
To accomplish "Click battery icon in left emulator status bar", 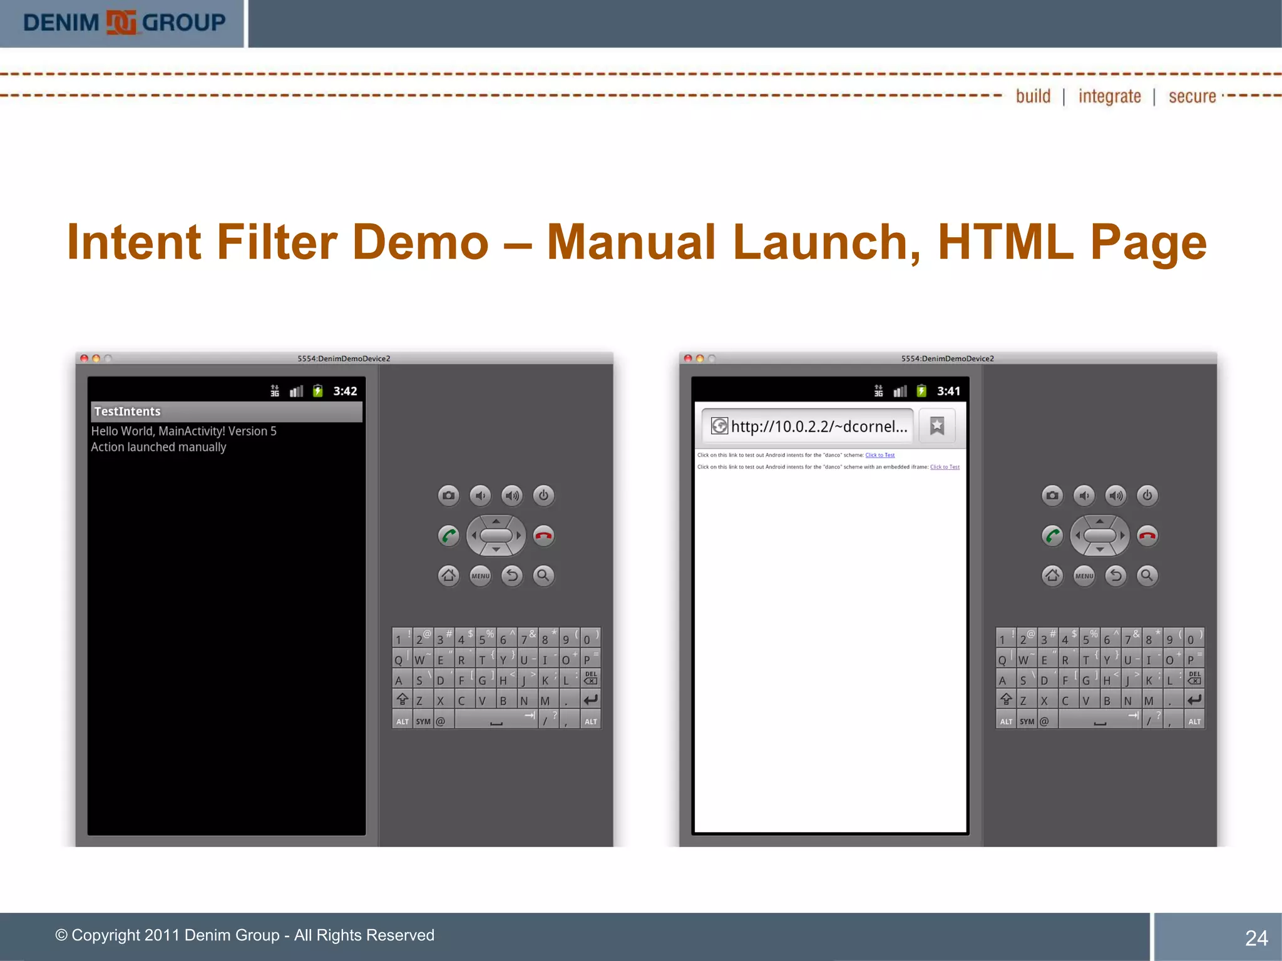I will (x=318, y=391).
